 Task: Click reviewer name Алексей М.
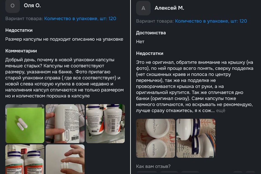[x=169, y=8]
